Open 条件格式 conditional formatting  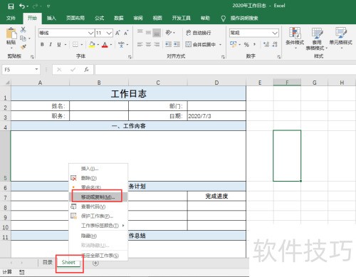point(295,38)
